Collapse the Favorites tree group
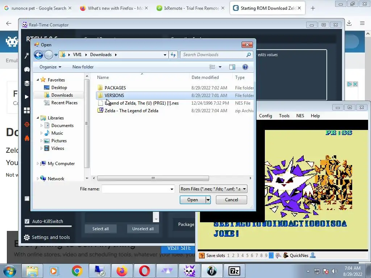 (x=38, y=80)
